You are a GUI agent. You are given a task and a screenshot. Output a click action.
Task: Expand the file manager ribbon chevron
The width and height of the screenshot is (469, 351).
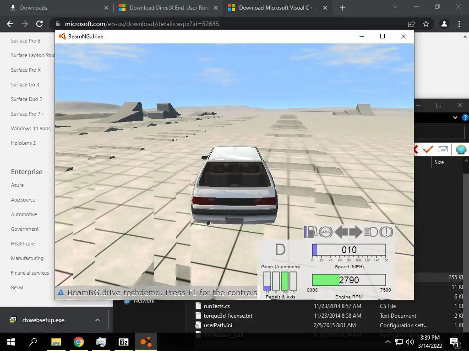click(455, 117)
